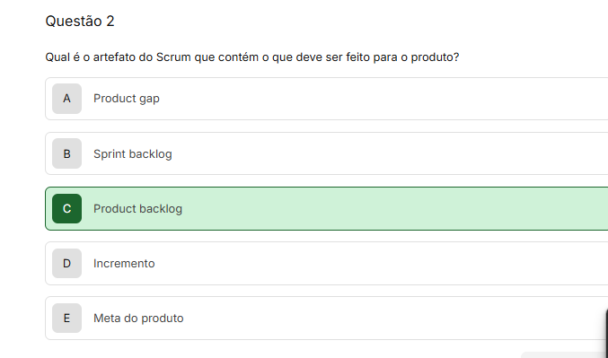Screen dimensions: 608x358
Task: Click the gray letter A badge
Action: (x=66, y=99)
